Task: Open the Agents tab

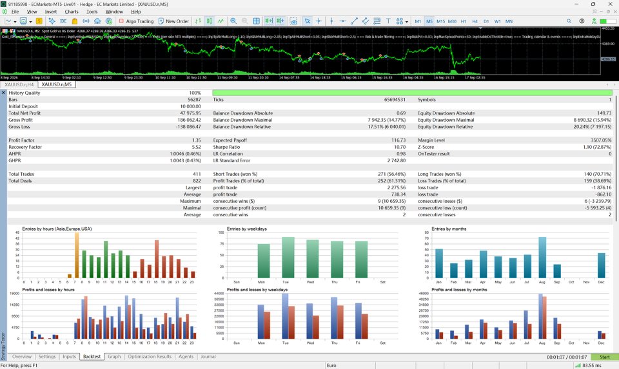Action: 186,356
